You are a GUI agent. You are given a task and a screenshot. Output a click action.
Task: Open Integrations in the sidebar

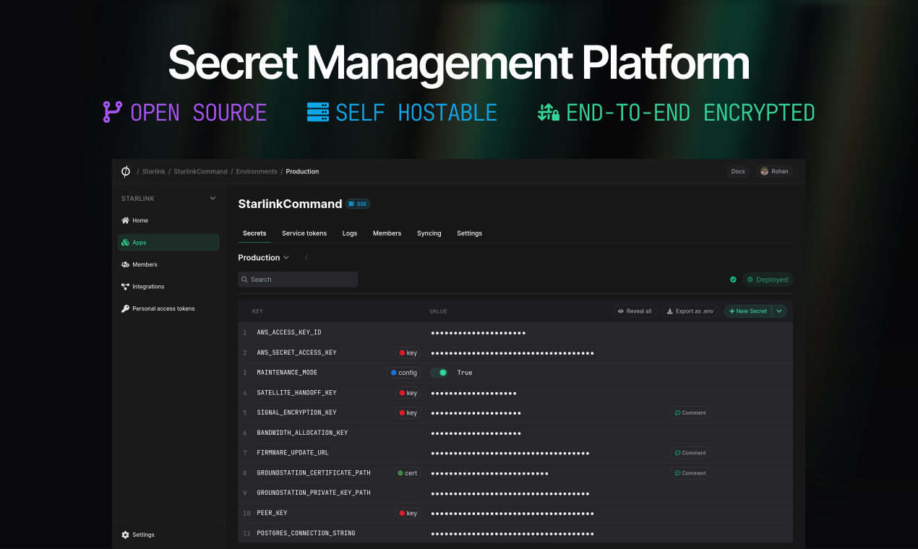(x=147, y=287)
